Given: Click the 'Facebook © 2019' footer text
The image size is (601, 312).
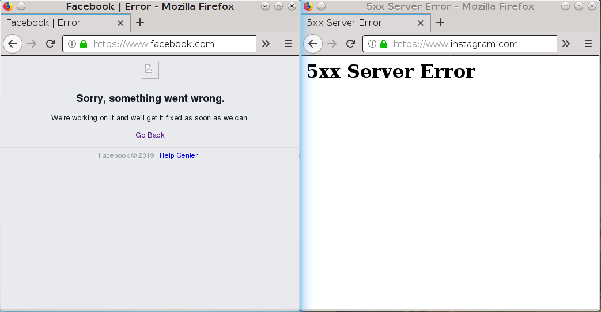Looking at the screenshot, I should [126, 155].
